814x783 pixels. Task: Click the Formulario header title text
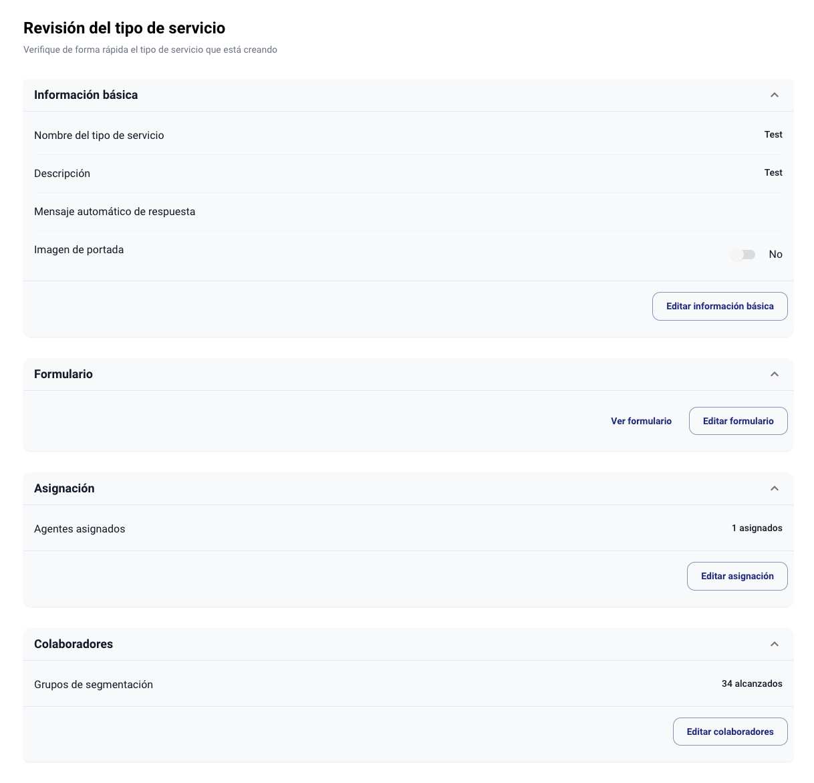(x=63, y=374)
